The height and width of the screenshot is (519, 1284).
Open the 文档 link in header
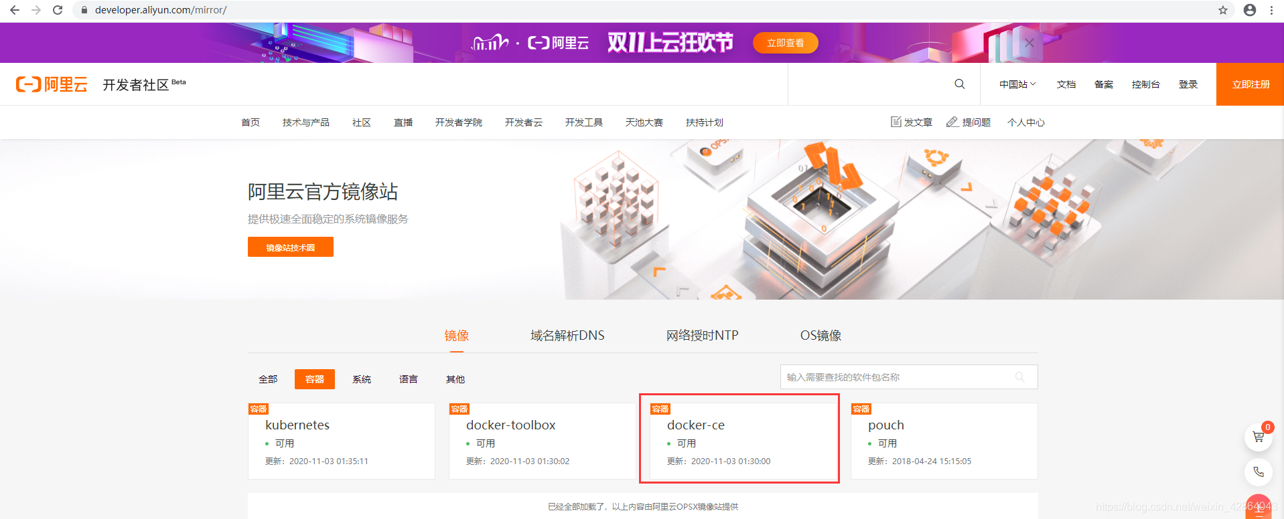click(x=1066, y=84)
